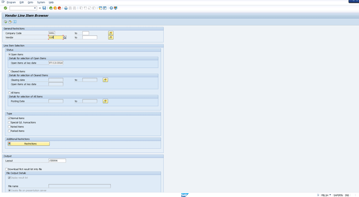Click the Save disk icon in toolbar
The width and height of the screenshot is (359, 197).
pos(44,8)
